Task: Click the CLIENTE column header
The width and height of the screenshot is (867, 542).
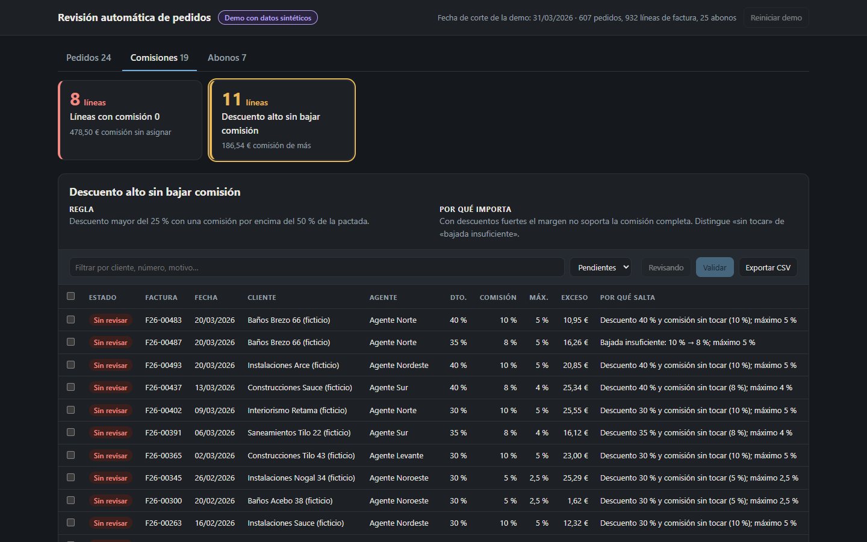Action: click(262, 297)
